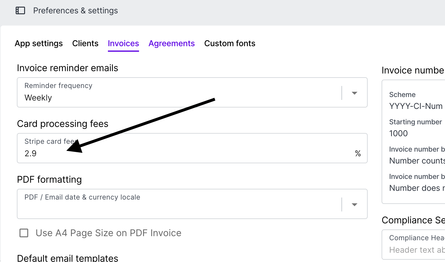Toggle the sidebar panel icon

click(x=20, y=11)
